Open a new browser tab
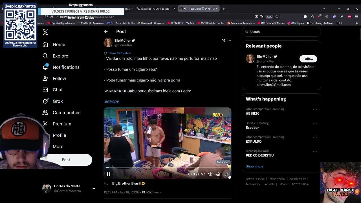 pyautogui.click(x=224, y=9)
